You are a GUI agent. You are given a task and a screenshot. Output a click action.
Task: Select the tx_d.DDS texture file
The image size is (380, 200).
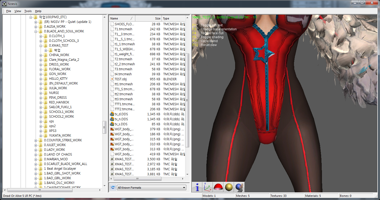coord(121,114)
